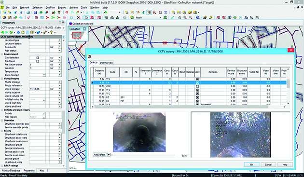Select the Zoom Out magnifier tool
This screenshot has width=304, height=177.
pyautogui.click(x=191, y=17)
